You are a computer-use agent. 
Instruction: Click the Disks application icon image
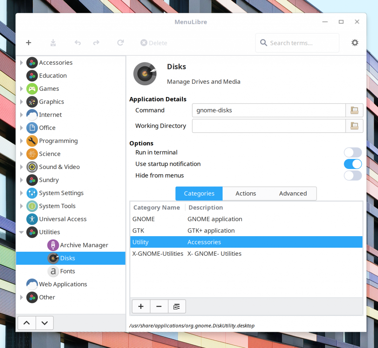click(x=145, y=73)
